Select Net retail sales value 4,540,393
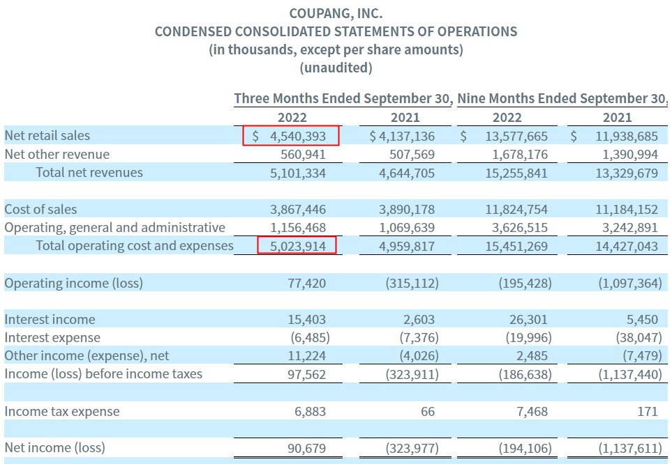The image size is (672, 464). tap(298, 136)
